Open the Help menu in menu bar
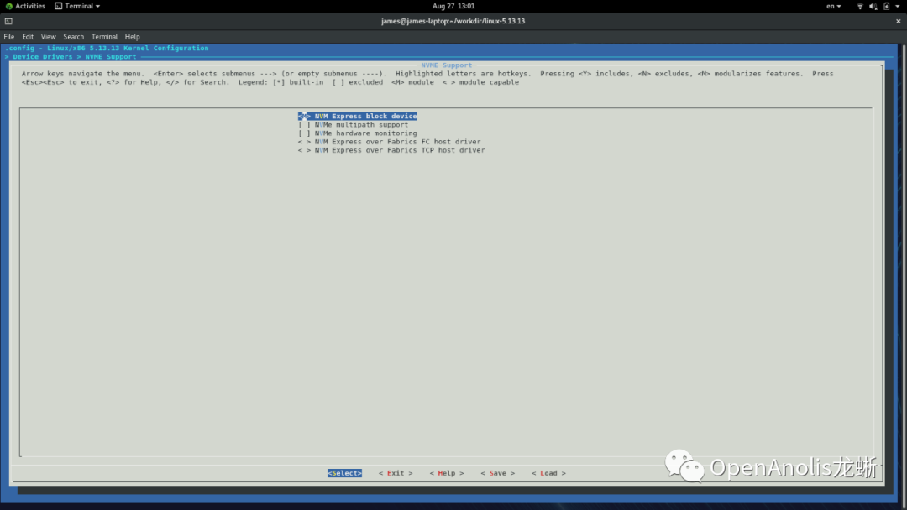This screenshot has width=907, height=510. click(133, 36)
